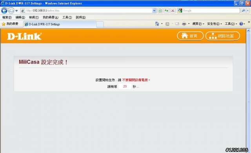Open the 說明(H) menu

click(x=81, y=17)
